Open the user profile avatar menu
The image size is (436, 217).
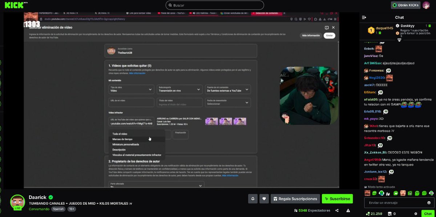426,5
